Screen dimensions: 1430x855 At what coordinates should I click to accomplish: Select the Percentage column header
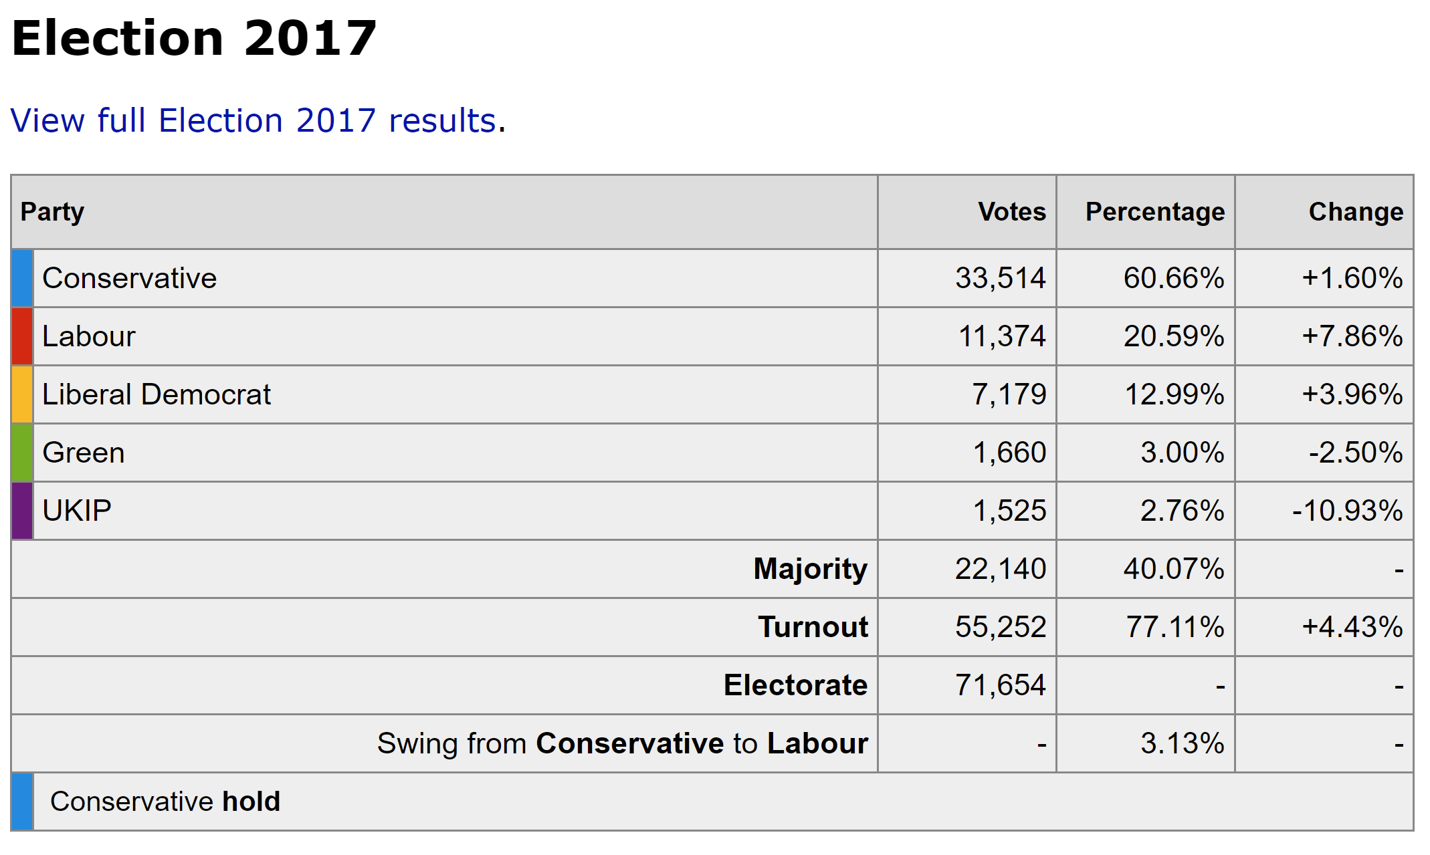pos(1154,212)
